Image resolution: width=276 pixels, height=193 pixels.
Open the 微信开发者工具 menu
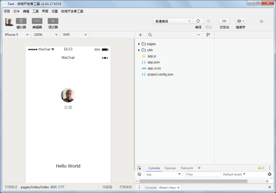[72, 11]
